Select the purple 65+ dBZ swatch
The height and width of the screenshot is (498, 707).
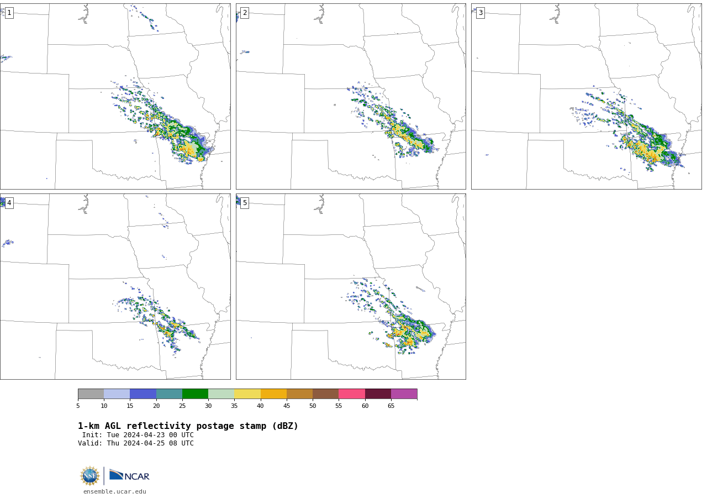click(x=404, y=394)
